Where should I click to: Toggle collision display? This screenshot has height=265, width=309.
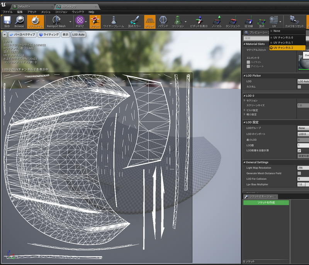(x=178, y=22)
